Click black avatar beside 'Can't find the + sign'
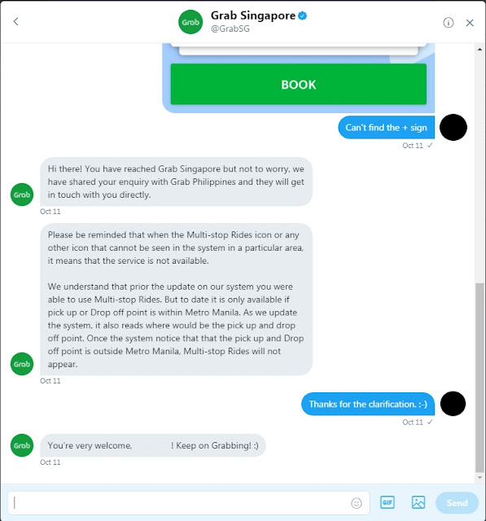 coord(453,127)
